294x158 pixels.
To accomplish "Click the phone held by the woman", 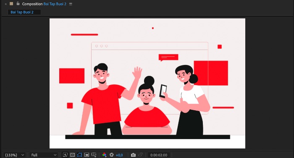I will click(163, 91).
